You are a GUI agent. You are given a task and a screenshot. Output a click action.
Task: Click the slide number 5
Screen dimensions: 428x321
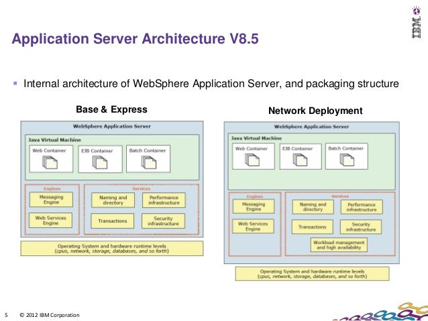(x=6, y=315)
